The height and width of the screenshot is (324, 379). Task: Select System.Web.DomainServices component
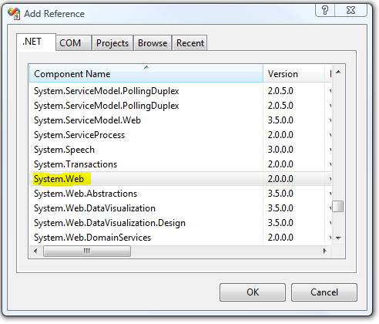pos(92,238)
